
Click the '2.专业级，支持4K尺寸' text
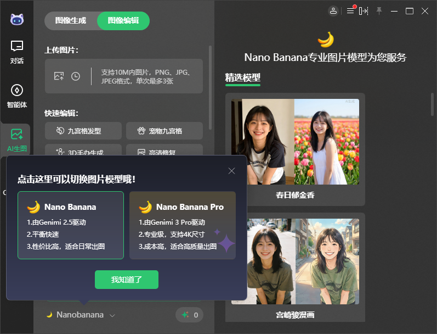click(x=172, y=235)
